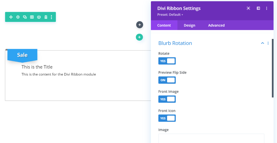The height and width of the screenshot is (143, 277).
Task: Switch to the Design tab
Action: pyautogui.click(x=189, y=25)
